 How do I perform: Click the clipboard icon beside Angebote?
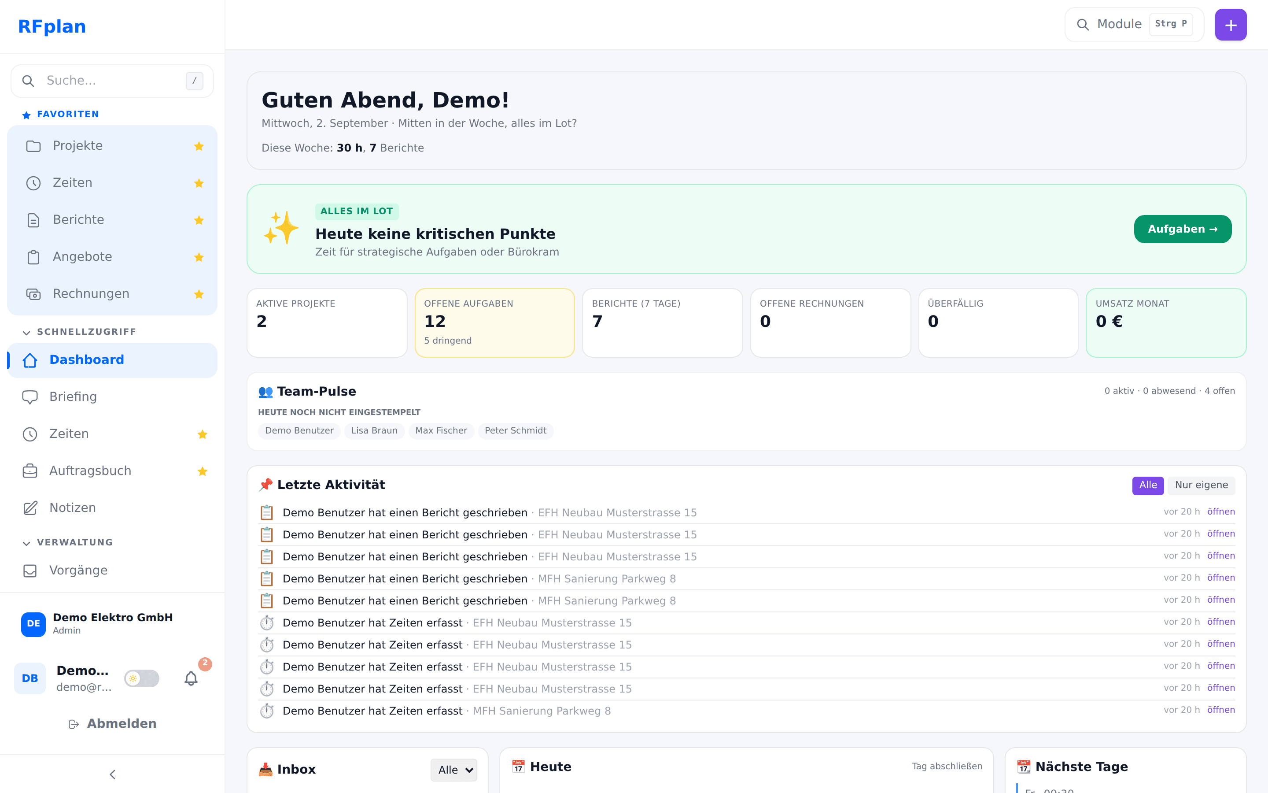point(33,257)
